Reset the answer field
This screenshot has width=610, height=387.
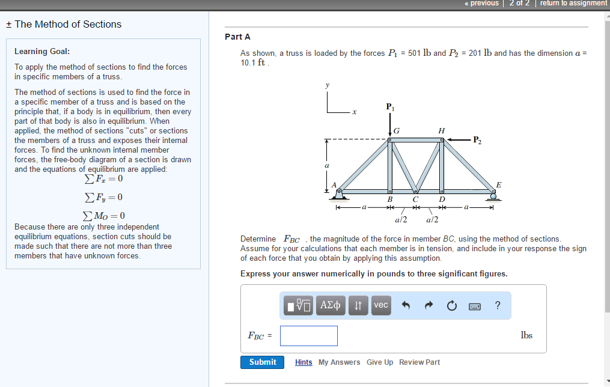[x=450, y=305]
